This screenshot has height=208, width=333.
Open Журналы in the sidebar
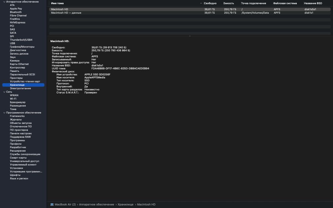pos(16,119)
